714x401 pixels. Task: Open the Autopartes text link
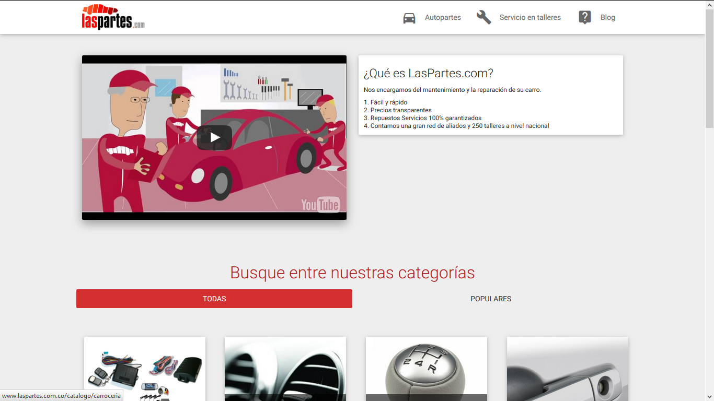point(443,18)
